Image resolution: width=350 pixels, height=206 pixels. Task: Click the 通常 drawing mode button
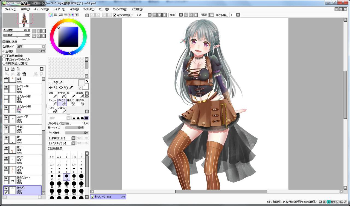pos(204,15)
